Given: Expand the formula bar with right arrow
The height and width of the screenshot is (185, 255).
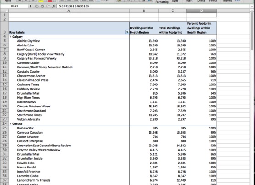Looking at the screenshot, I should [x=252, y=6].
